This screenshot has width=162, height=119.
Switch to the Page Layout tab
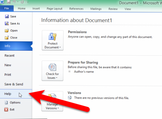55,9
